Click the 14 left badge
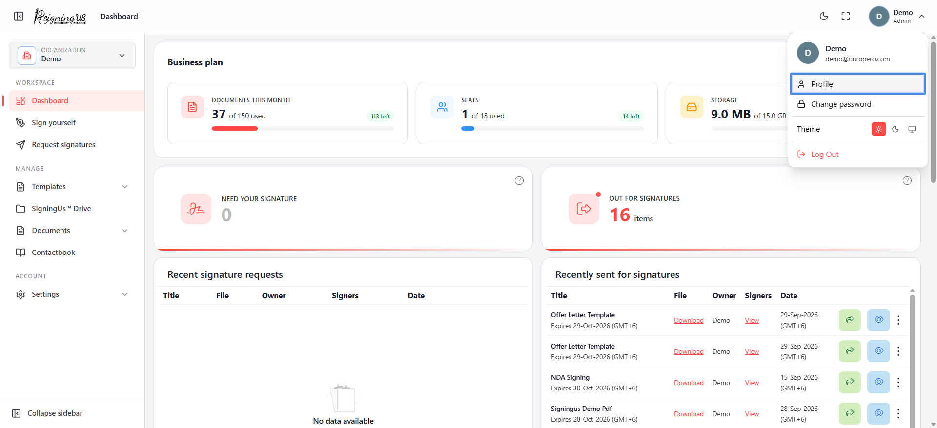937x428 pixels. click(631, 116)
